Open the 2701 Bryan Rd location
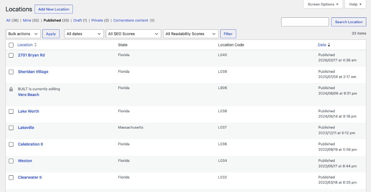The width and height of the screenshot is (371, 192). point(31,55)
